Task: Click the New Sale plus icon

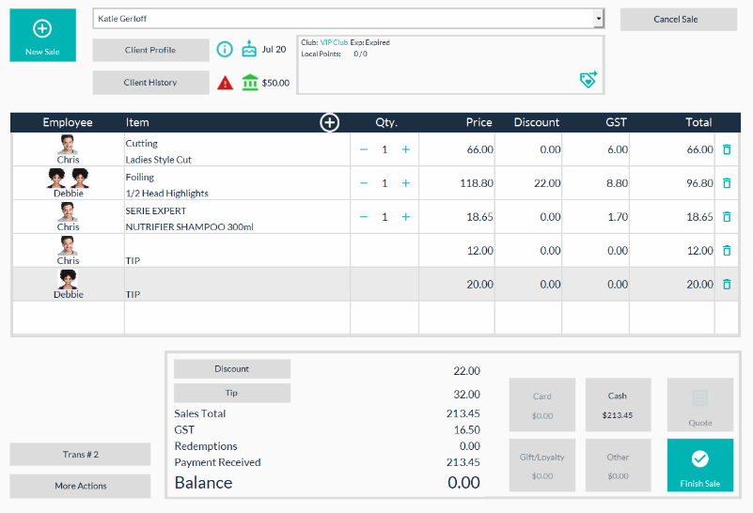Action: click(42, 28)
